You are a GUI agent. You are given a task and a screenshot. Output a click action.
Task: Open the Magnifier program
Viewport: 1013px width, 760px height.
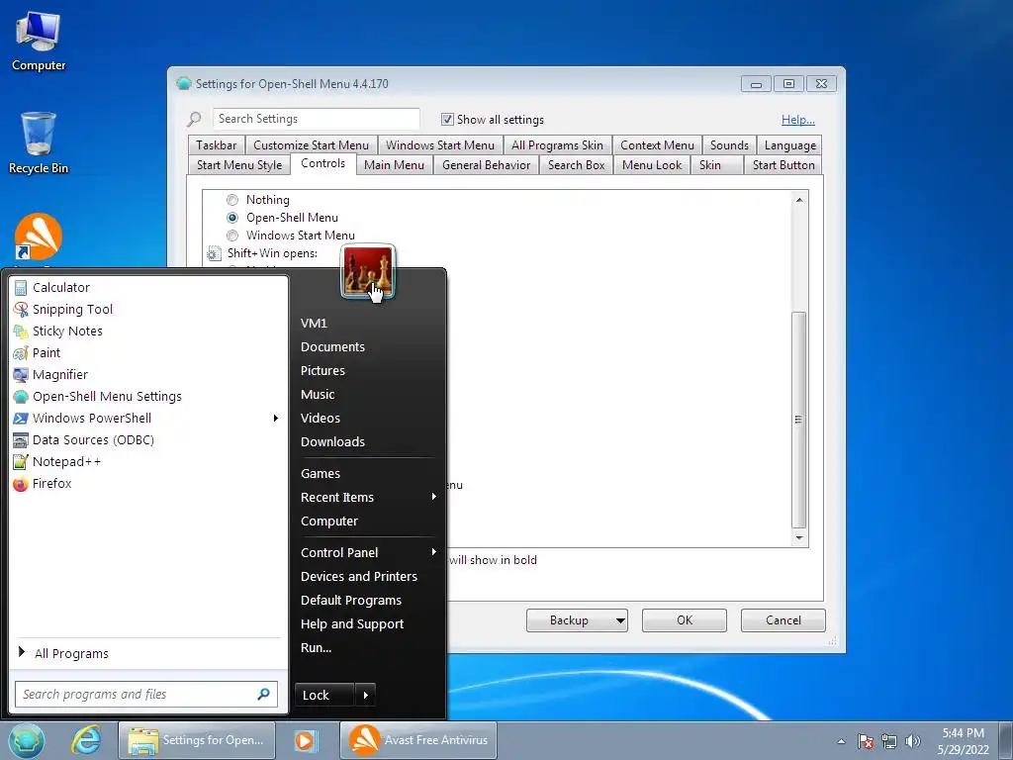[147, 375]
